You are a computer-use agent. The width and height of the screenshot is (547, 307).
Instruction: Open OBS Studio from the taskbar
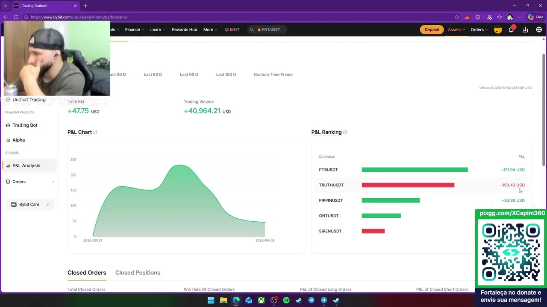[273, 300]
